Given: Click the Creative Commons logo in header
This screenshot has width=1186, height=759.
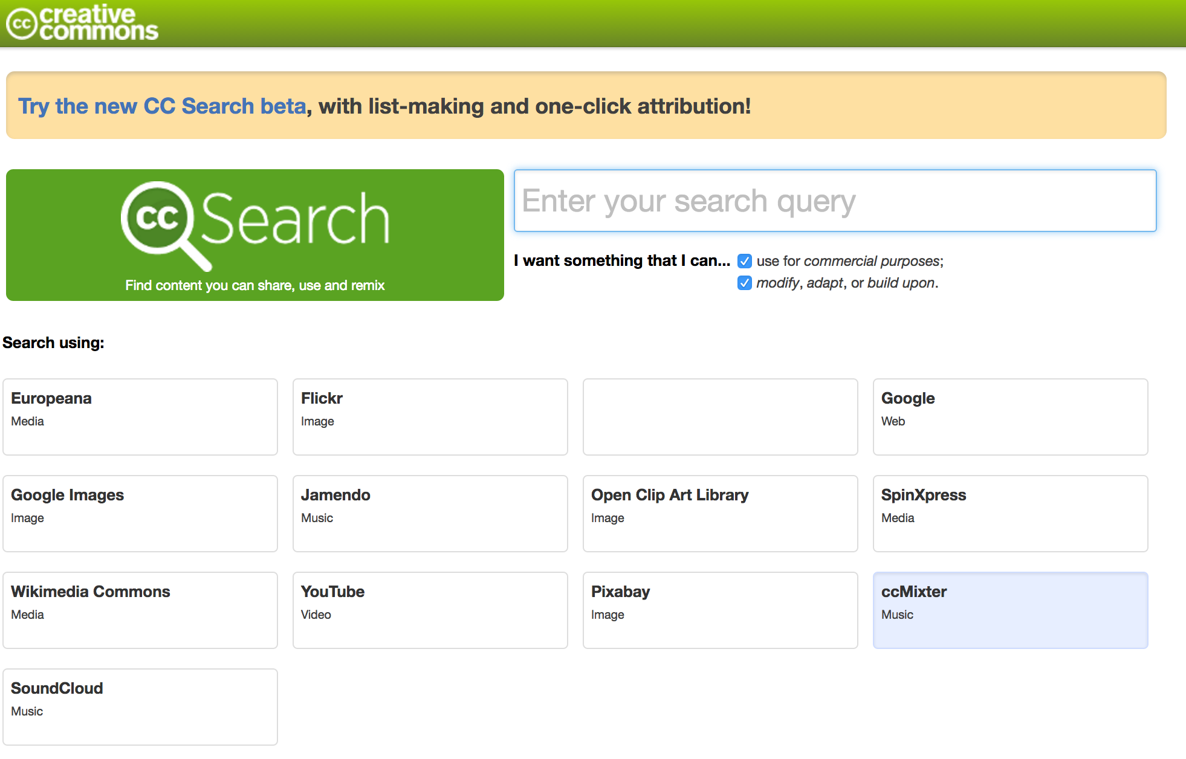Looking at the screenshot, I should [82, 23].
